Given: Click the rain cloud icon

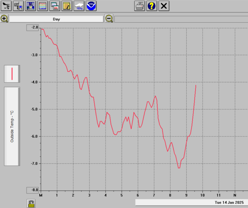Looking at the screenshot, I should pos(79,6).
